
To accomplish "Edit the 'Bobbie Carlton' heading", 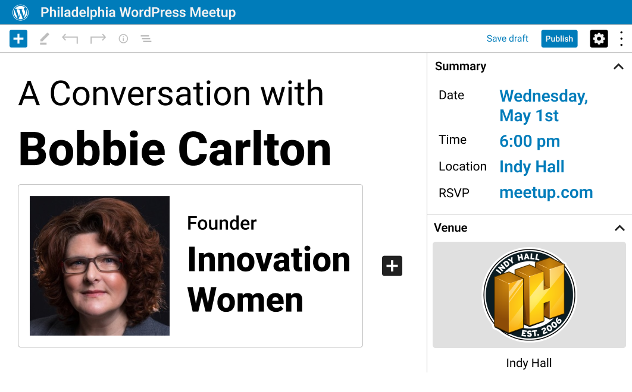I will coord(174,149).
